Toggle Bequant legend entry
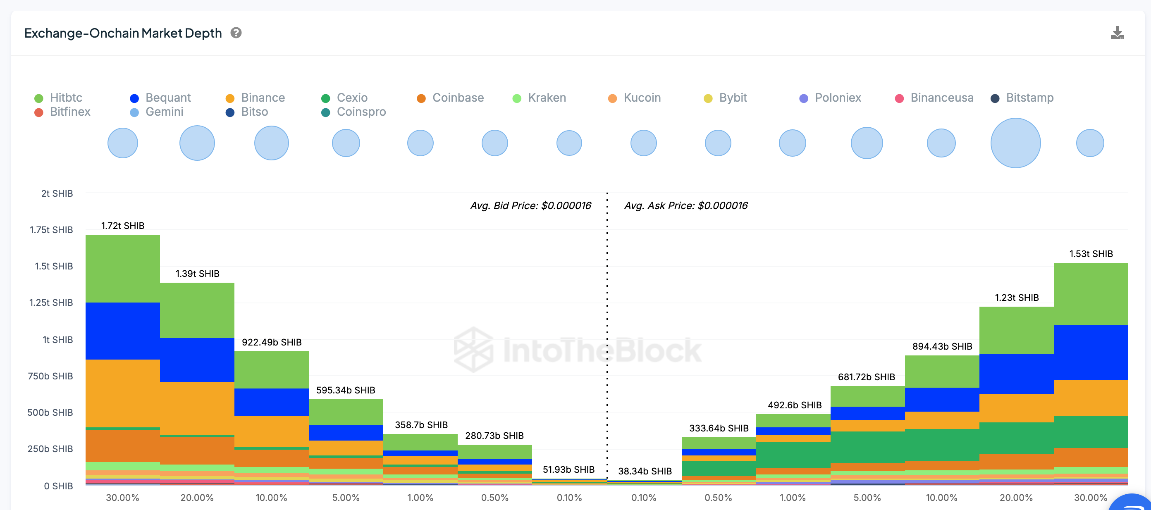1151x510 pixels. click(x=160, y=98)
